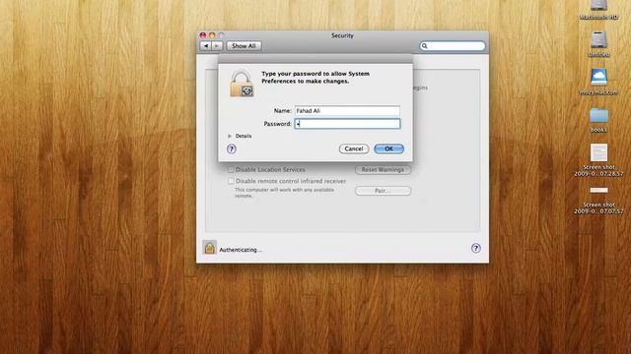Toggle Disable remote control infrared receiver checkbox
Image resolution: width=631 pixels, height=354 pixels.
(231, 181)
